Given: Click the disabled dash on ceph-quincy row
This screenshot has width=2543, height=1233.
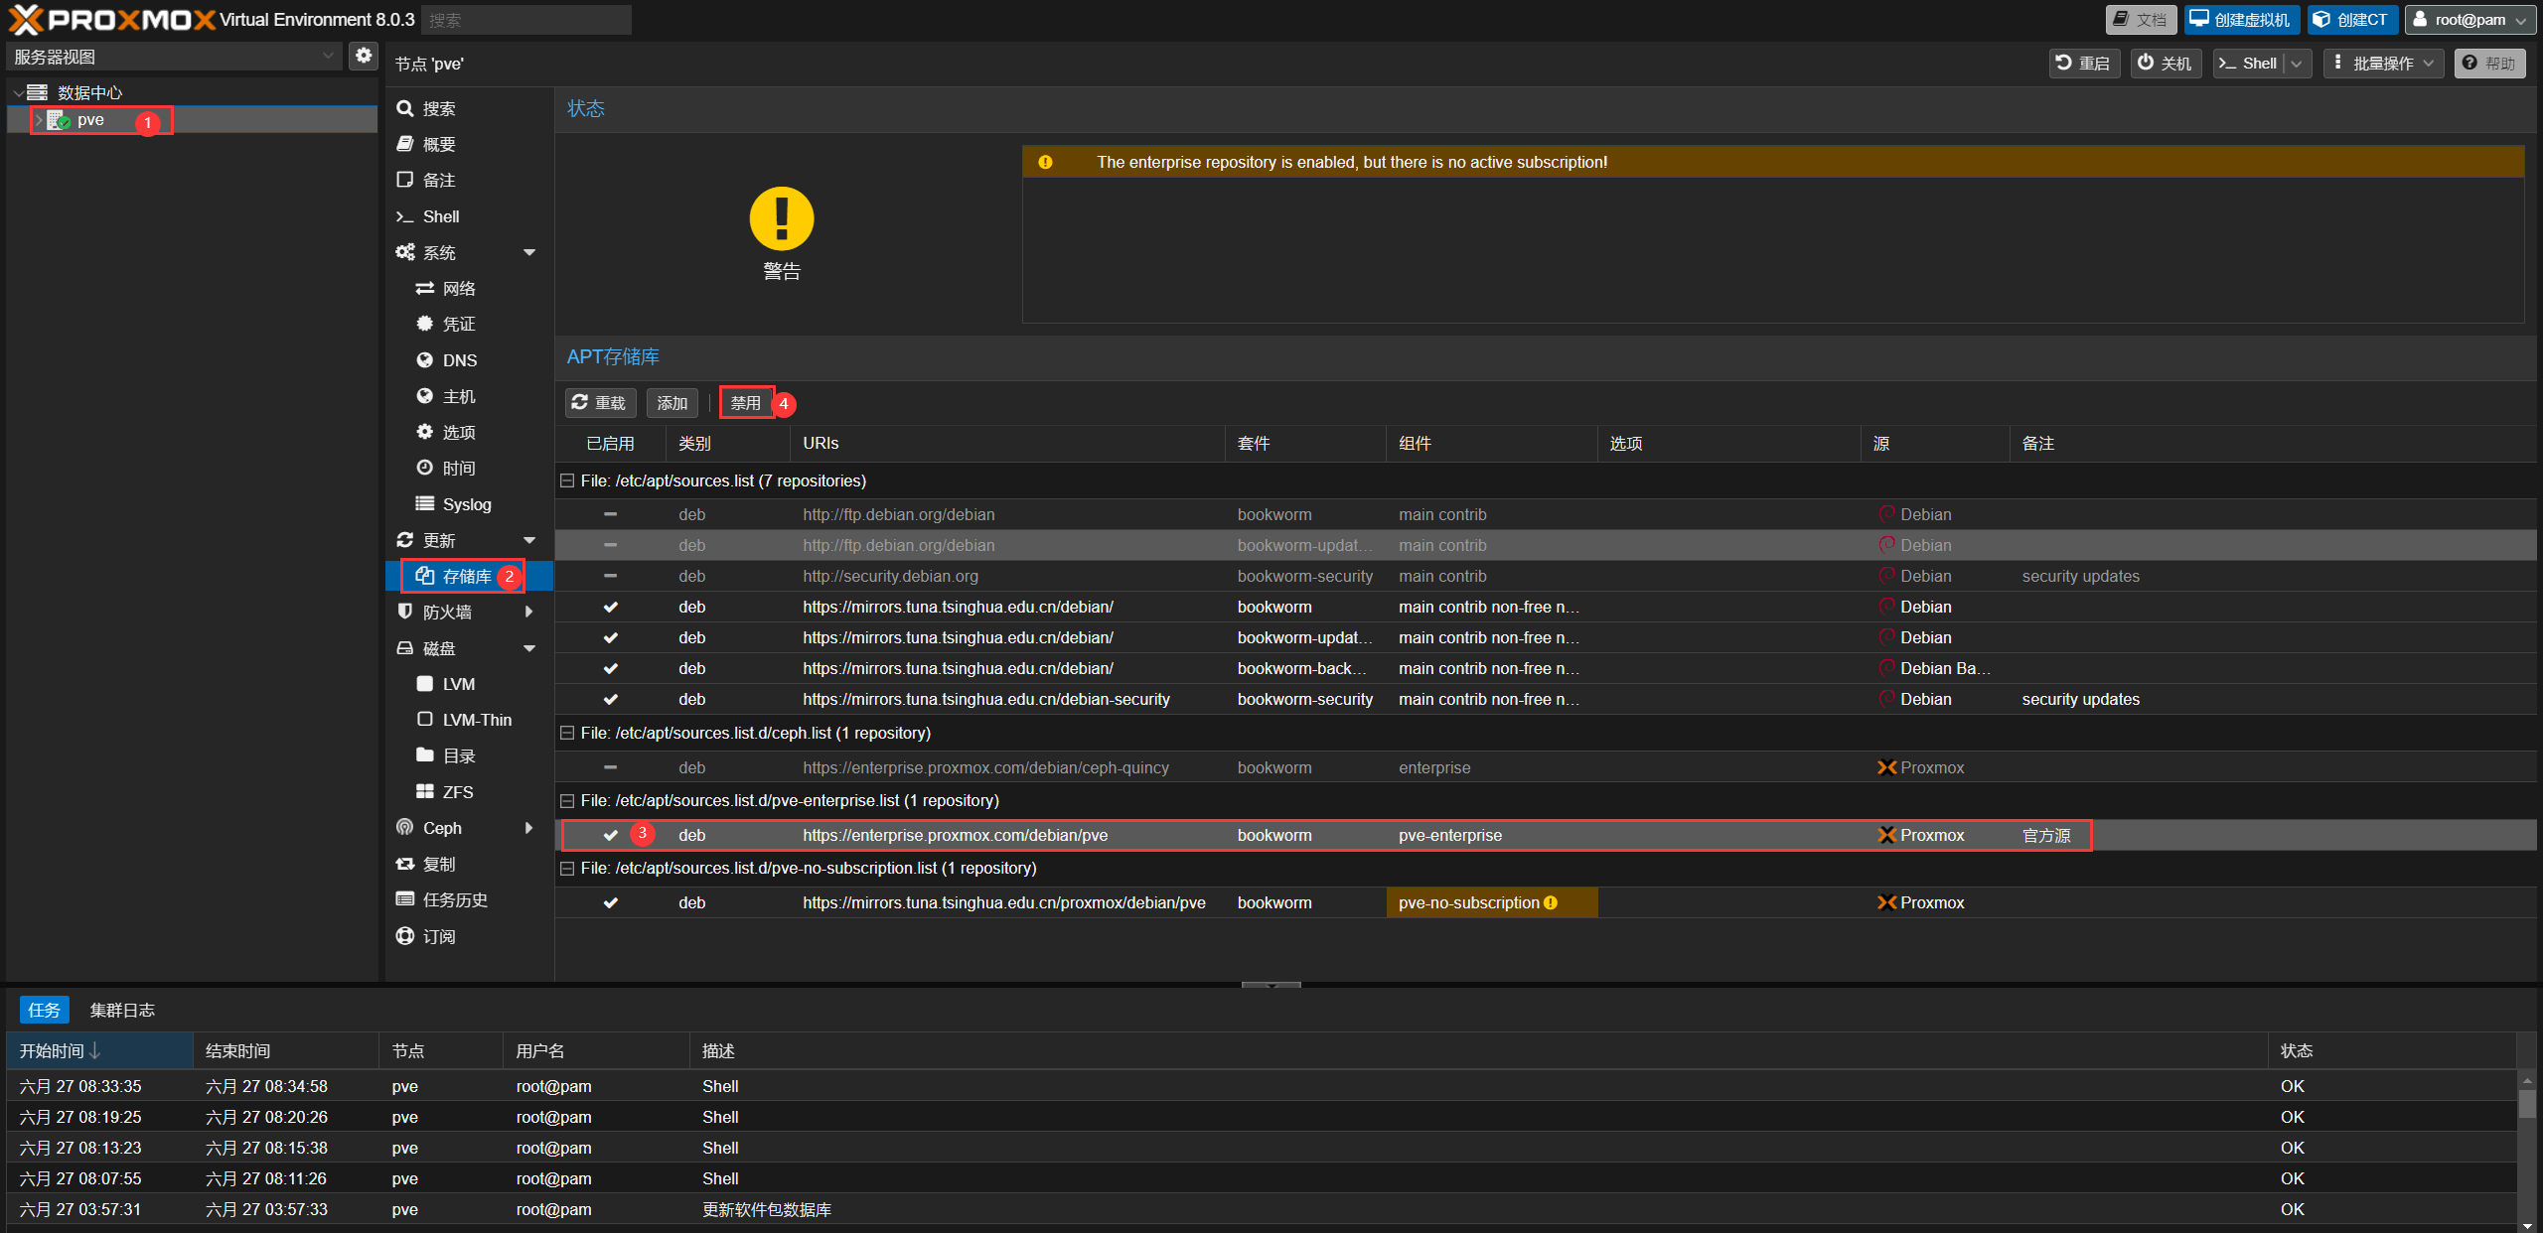Looking at the screenshot, I should point(610,767).
